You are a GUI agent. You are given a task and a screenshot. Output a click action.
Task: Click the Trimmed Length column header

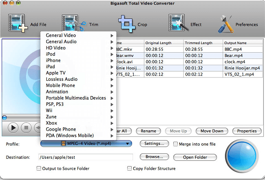[x=203, y=43]
